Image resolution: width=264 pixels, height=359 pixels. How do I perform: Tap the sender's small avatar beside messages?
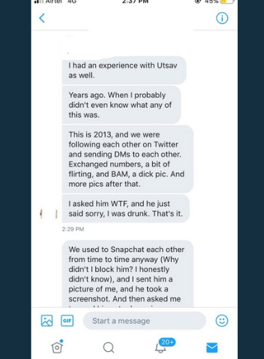[48, 214]
